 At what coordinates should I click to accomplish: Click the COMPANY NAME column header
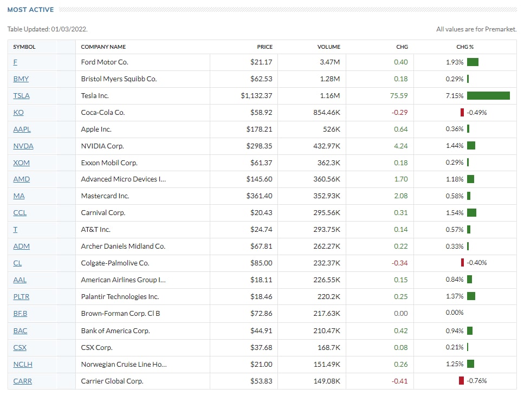(103, 47)
